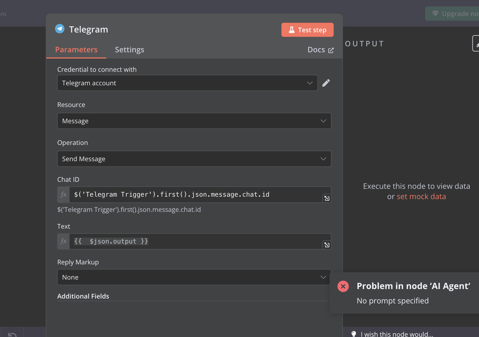Open the Telegram account credential dropdown

pos(187,83)
